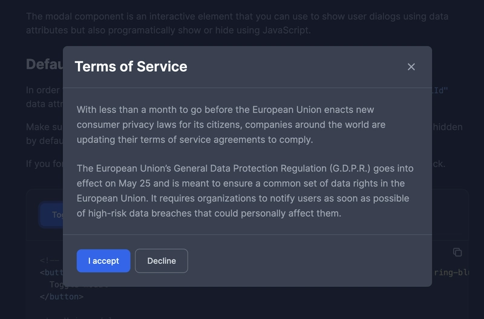This screenshot has width=484, height=319.
Task: Copy code with the clipboard icon
Action: (457, 252)
